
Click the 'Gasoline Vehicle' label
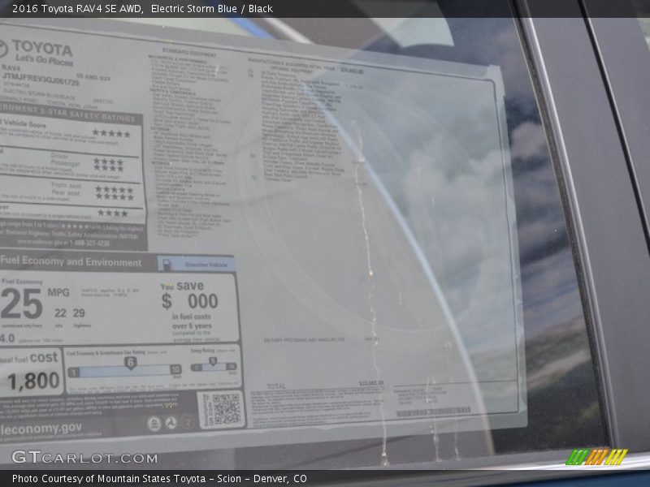206,265
